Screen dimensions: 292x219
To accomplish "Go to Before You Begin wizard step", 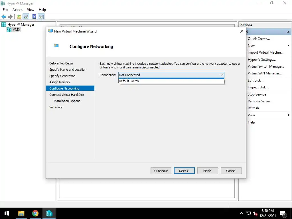I will tap(61, 63).
